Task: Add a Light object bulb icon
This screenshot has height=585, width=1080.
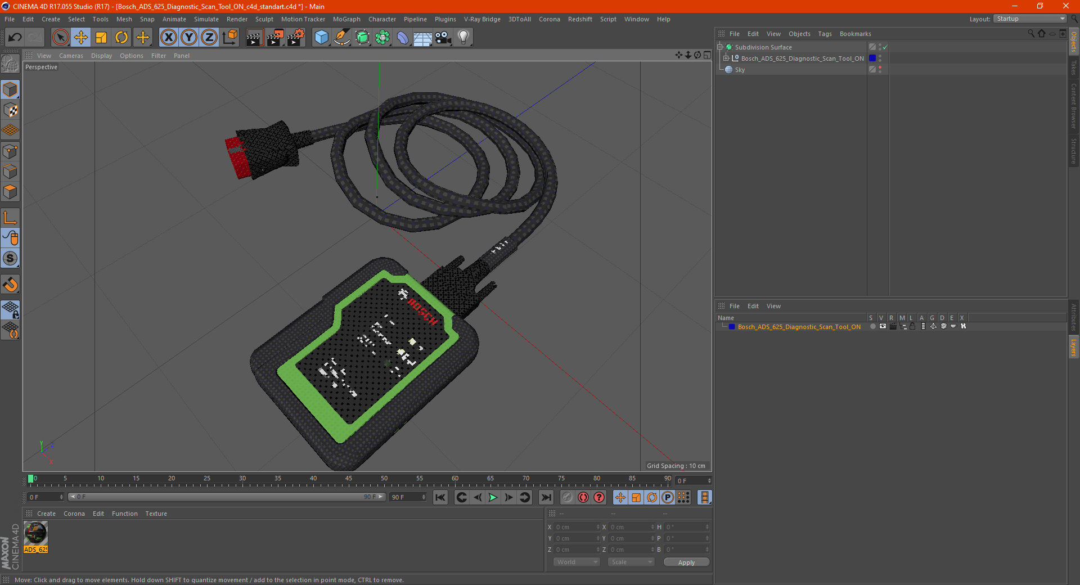Action: tap(463, 38)
